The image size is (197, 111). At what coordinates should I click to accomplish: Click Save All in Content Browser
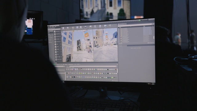point(58,64)
